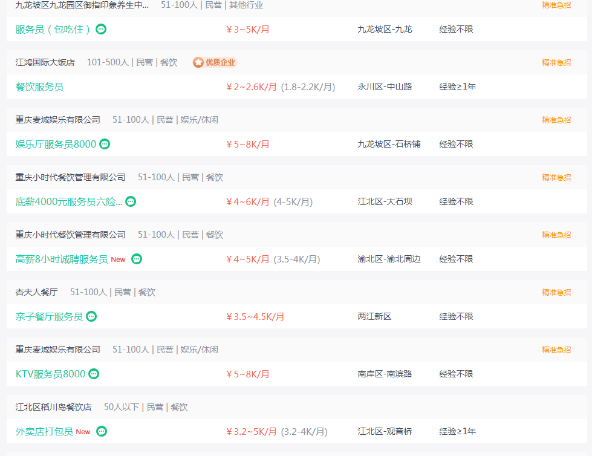This screenshot has height=456, width=592.
Task: Click chat icon next to 娱乐厅服务员8000
Action: 105,144
